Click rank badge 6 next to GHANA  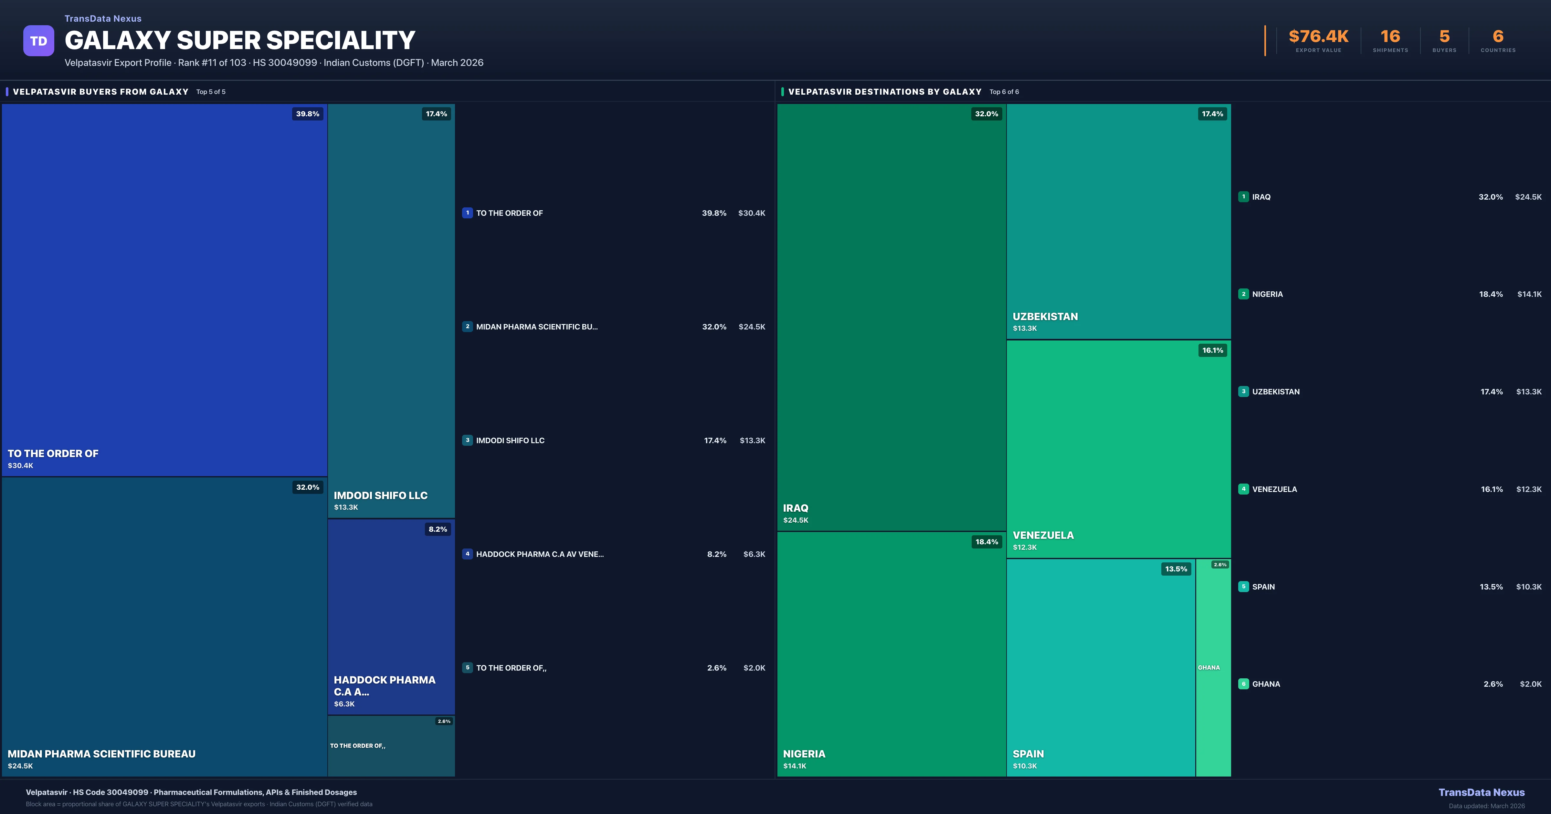[x=1243, y=684]
